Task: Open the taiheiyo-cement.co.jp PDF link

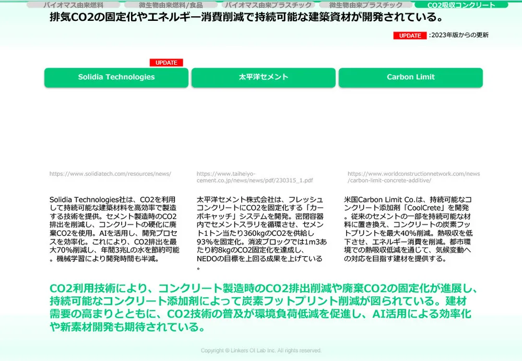Action: [254, 177]
